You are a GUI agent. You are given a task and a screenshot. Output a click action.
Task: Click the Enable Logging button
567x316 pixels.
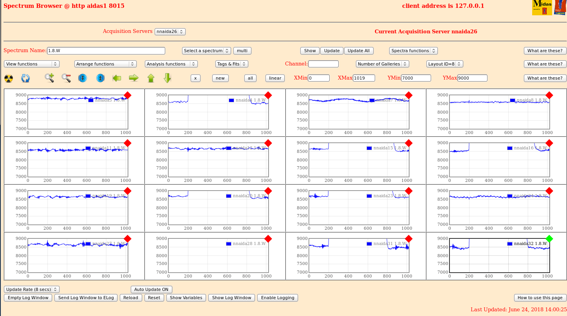[x=278, y=298]
